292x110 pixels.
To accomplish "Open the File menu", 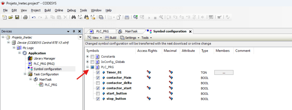I will point(5,10).
